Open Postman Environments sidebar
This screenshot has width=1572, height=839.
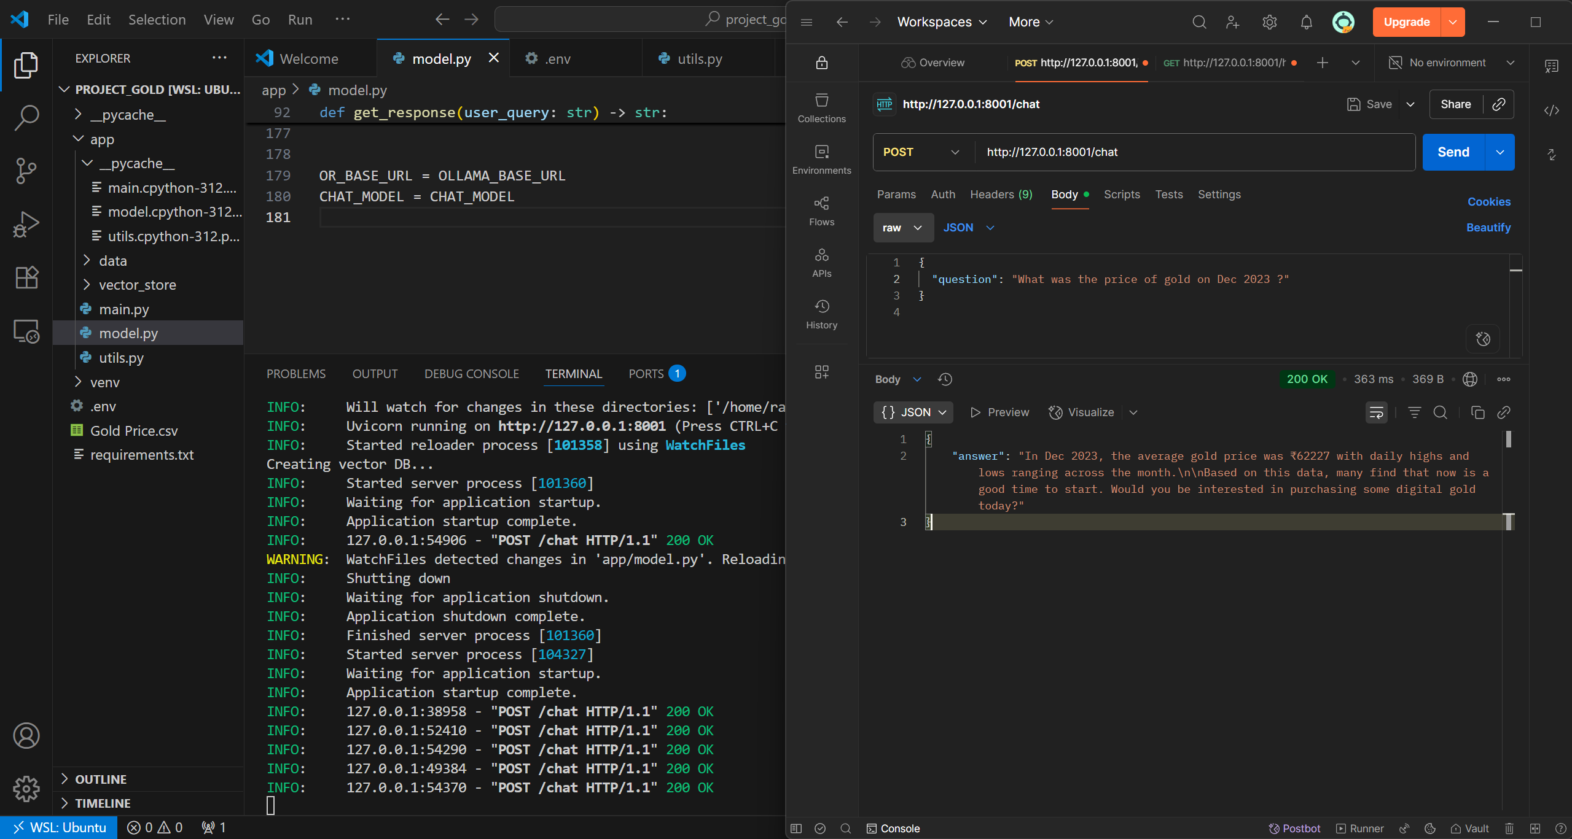coord(821,160)
